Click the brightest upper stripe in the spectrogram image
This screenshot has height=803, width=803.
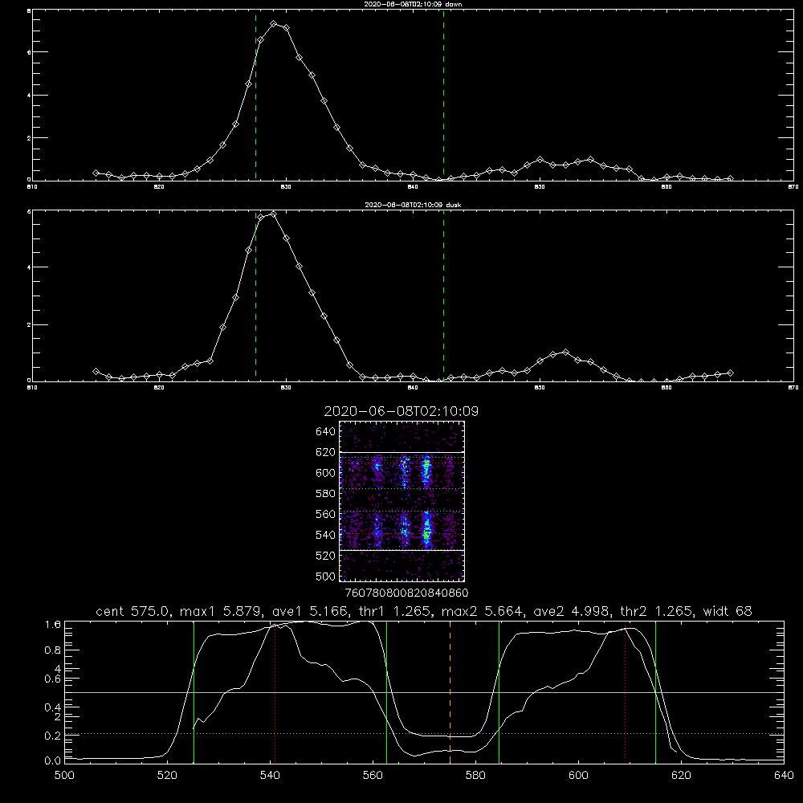[x=426, y=471]
